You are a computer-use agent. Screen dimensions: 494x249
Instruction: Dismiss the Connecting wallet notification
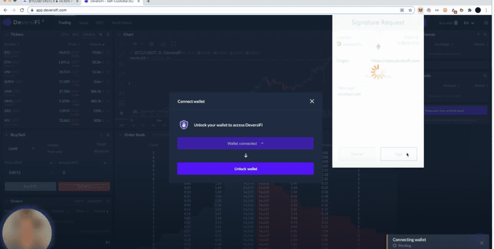coord(482,243)
